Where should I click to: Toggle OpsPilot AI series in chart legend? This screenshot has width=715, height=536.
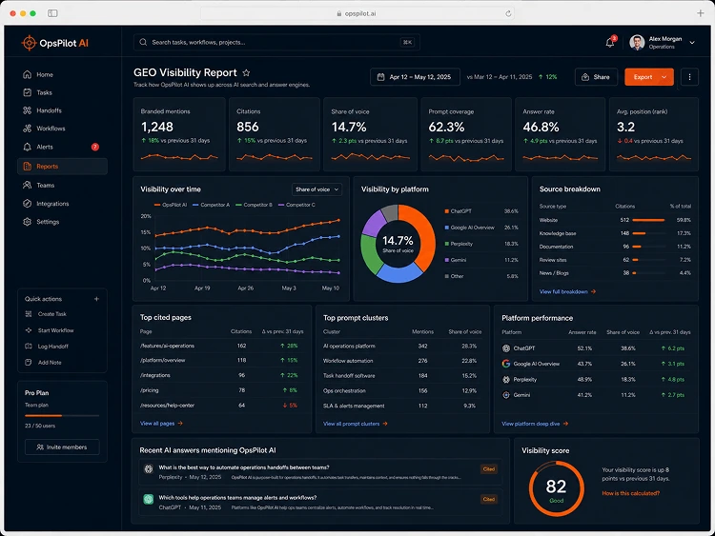click(x=171, y=205)
